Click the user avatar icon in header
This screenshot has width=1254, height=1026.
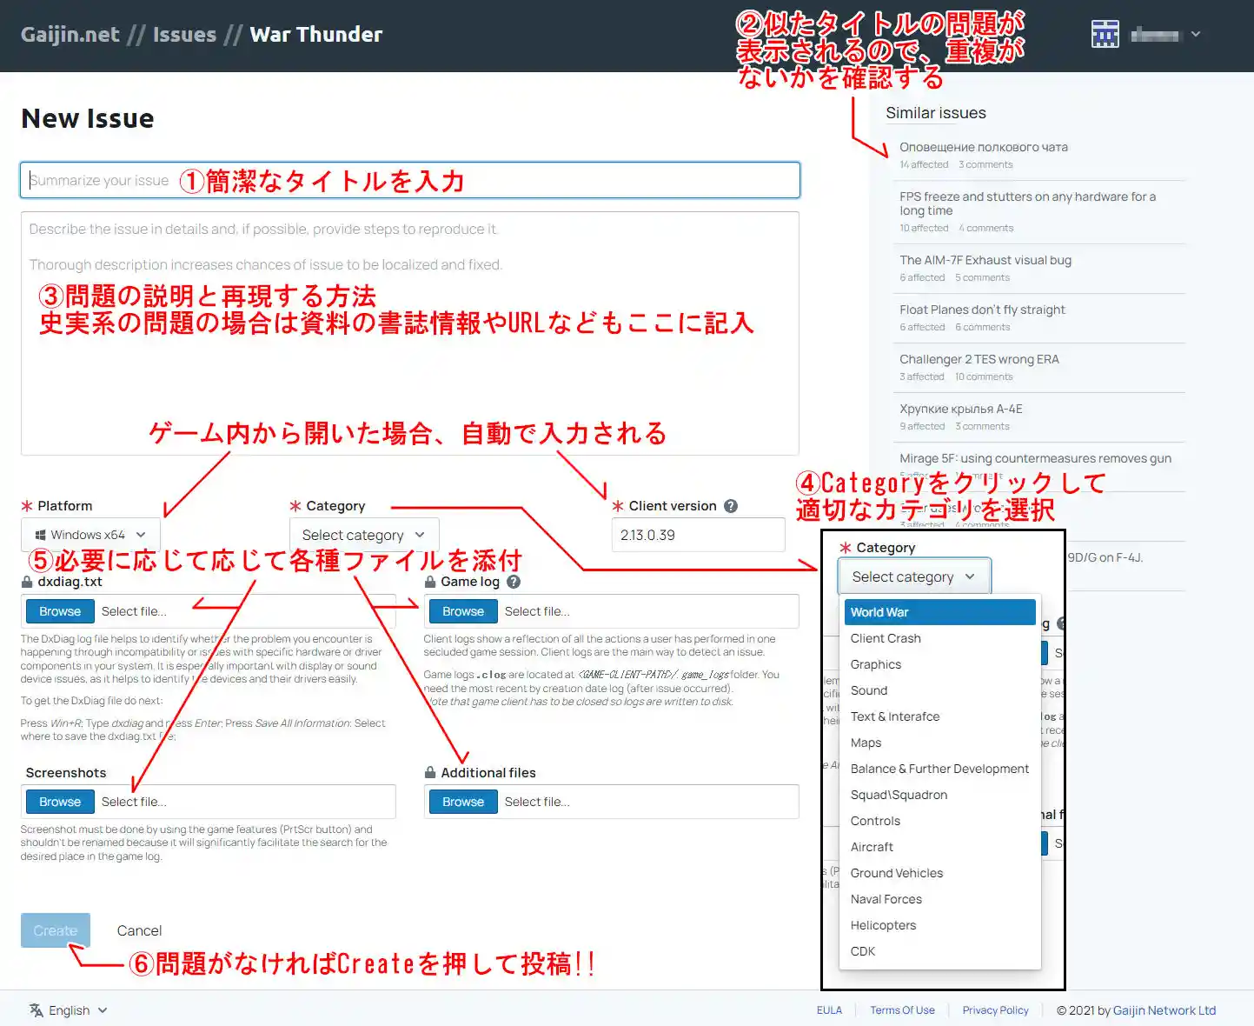[x=1105, y=34]
